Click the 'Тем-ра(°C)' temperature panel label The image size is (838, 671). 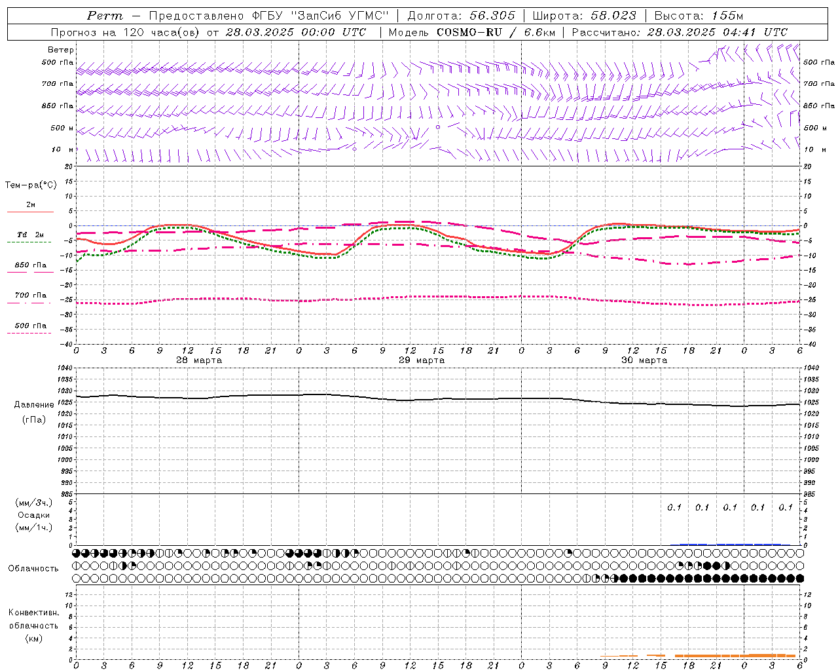[31, 185]
